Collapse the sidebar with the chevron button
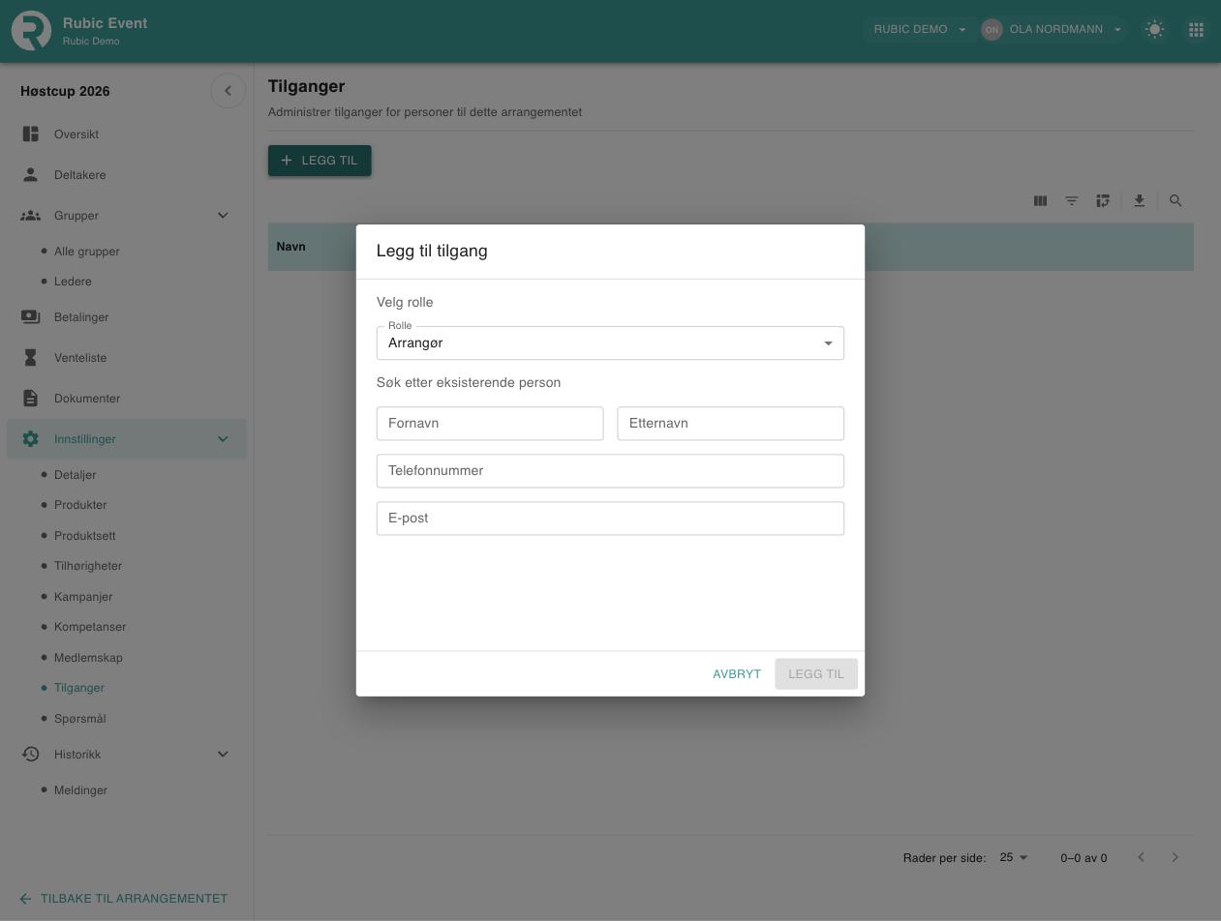 [x=228, y=91]
